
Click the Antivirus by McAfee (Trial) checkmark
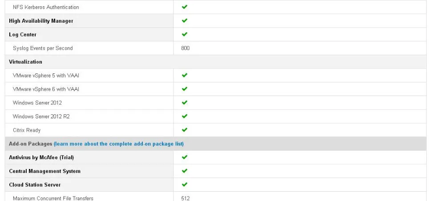coord(185,157)
